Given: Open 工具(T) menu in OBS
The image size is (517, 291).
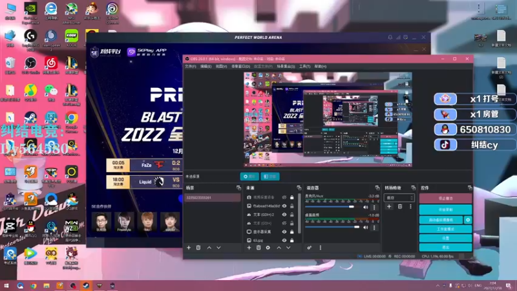Looking at the screenshot, I should (x=304, y=67).
